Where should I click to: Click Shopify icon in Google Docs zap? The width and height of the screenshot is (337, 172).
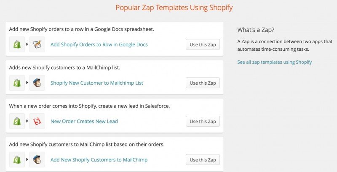(x=17, y=44)
